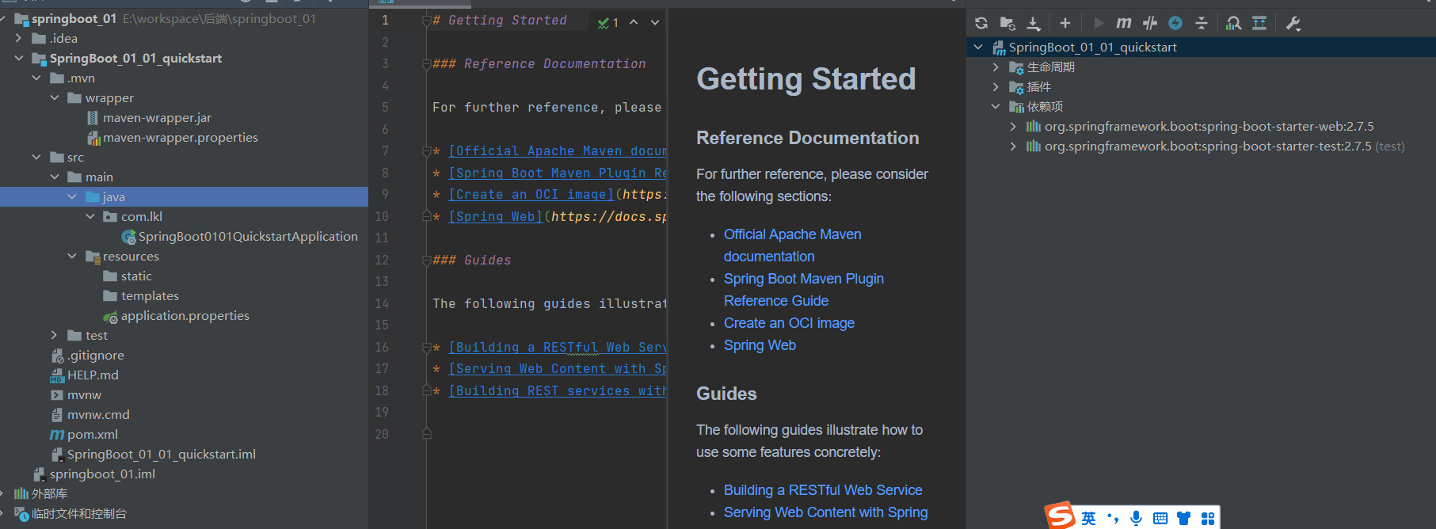Viewport: 1436px width, 529px height.
Task: Expand 插件 plugins node
Action: point(996,87)
